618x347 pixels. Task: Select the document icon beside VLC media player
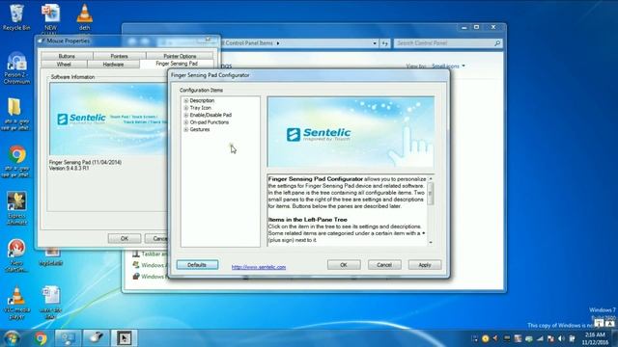tap(50, 302)
